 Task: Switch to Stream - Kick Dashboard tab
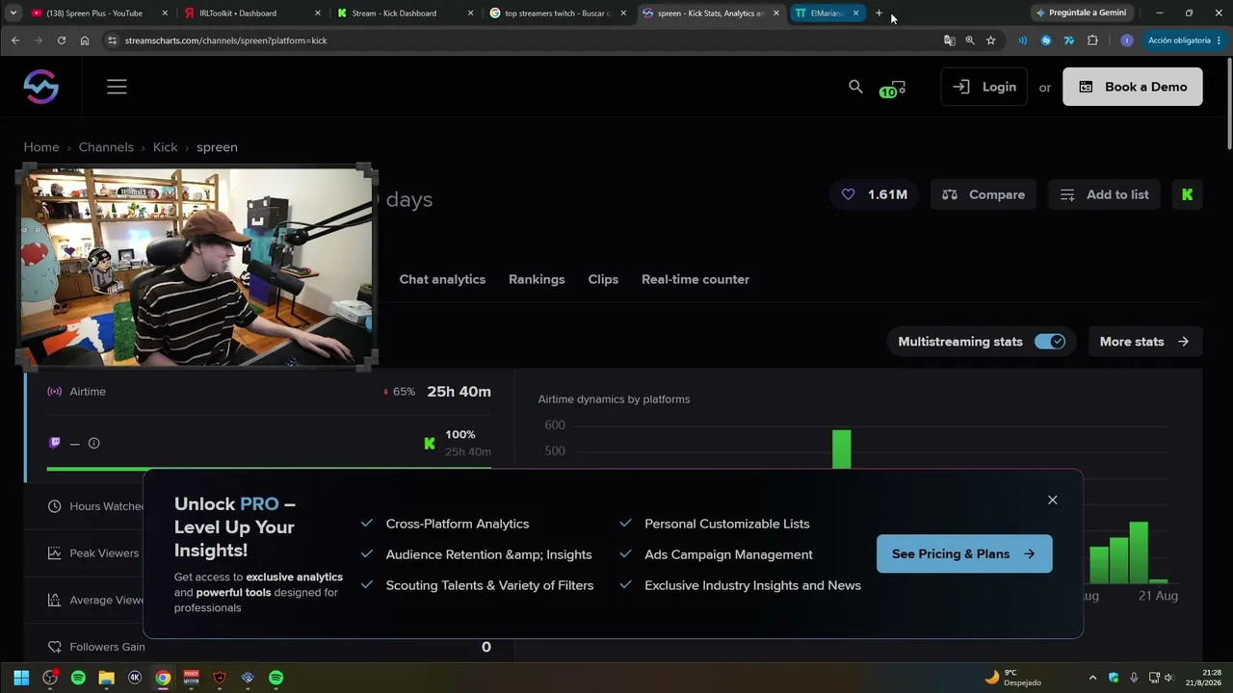coord(405,13)
